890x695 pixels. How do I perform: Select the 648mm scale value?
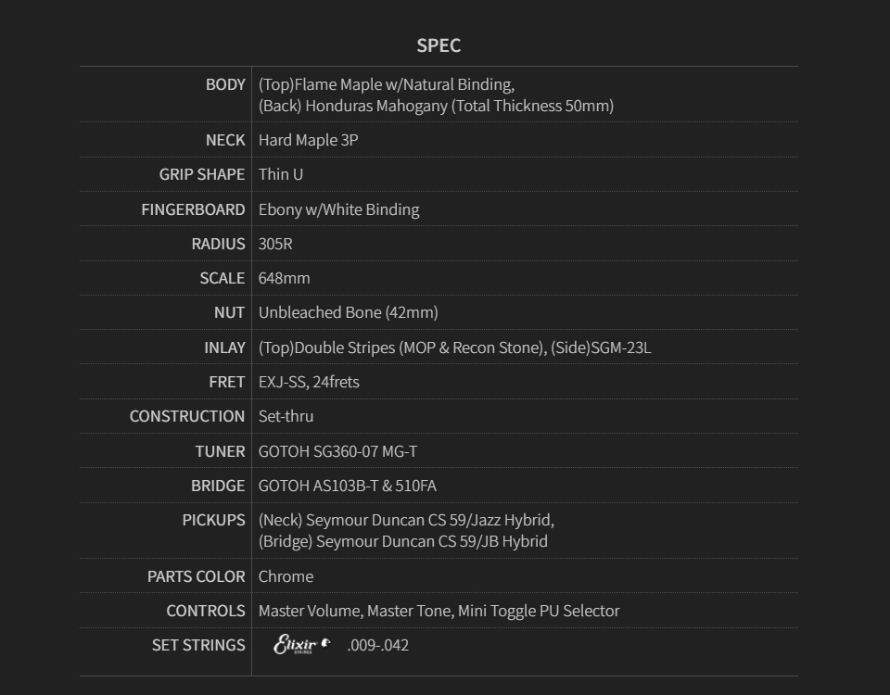(284, 278)
